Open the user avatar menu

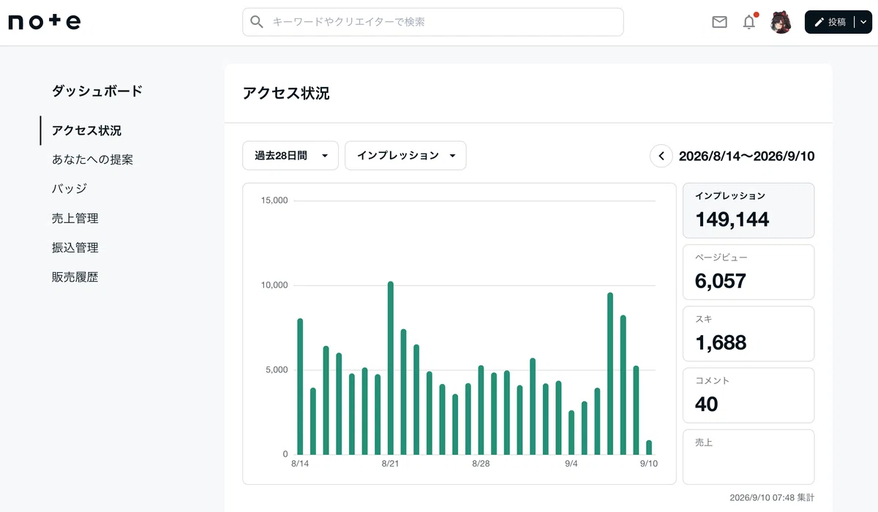(781, 22)
